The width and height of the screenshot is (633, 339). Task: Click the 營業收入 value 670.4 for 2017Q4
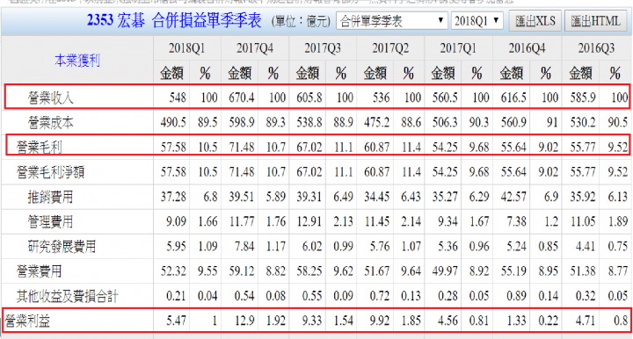point(242,97)
